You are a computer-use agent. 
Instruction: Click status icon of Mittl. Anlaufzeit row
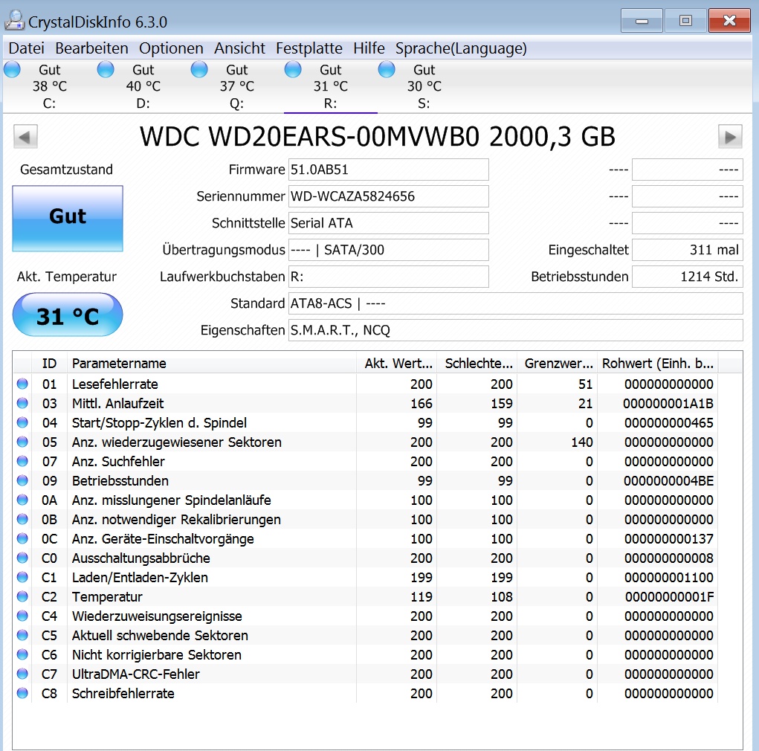pos(22,403)
